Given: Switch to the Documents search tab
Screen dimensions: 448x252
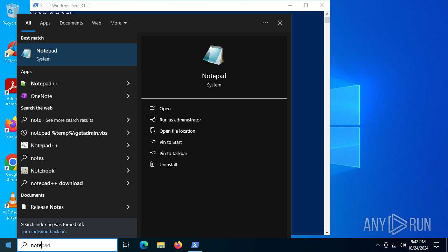Looking at the screenshot, I should pyautogui.click(x=71, y=23).
